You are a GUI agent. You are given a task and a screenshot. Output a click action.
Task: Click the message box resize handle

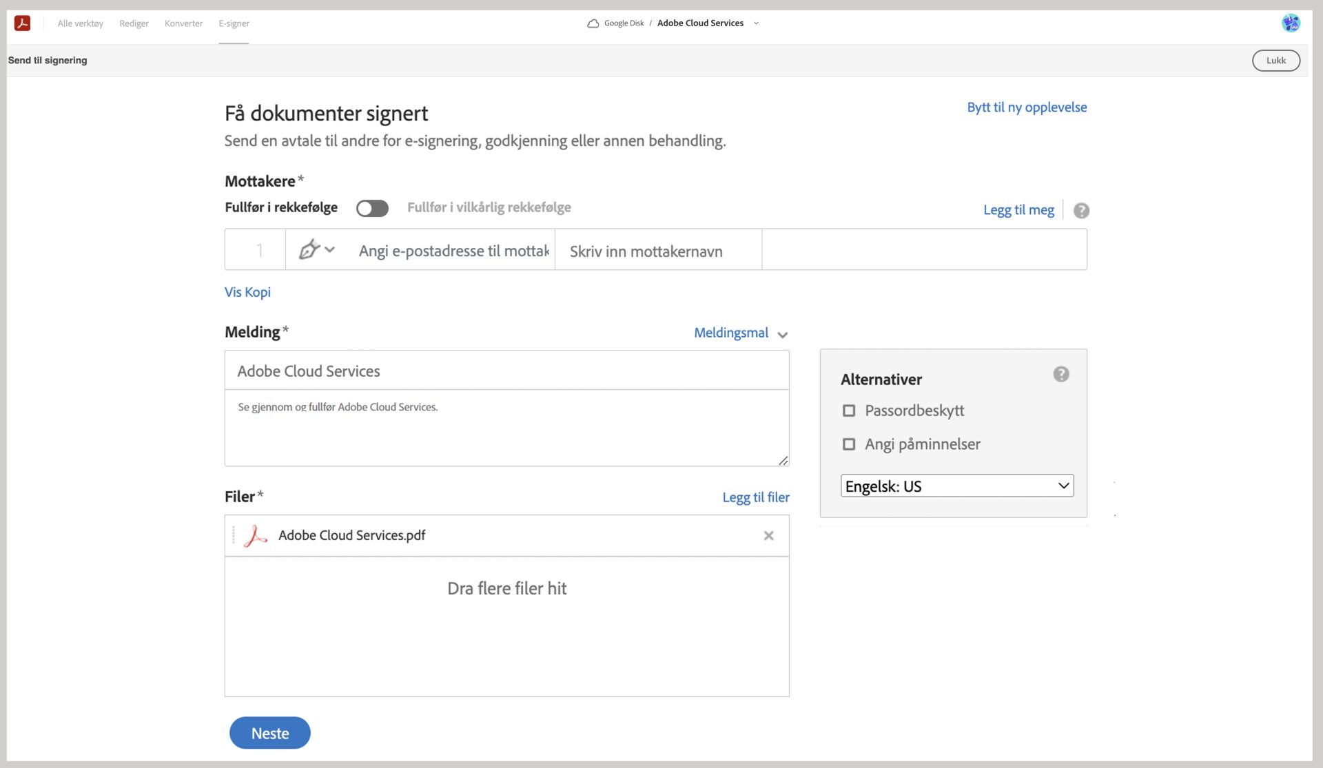pos(783,461)
